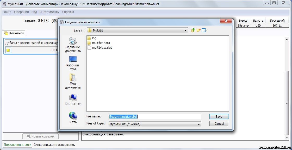
Task: Click the Новый кошелек button
Action: coord(40,136)
